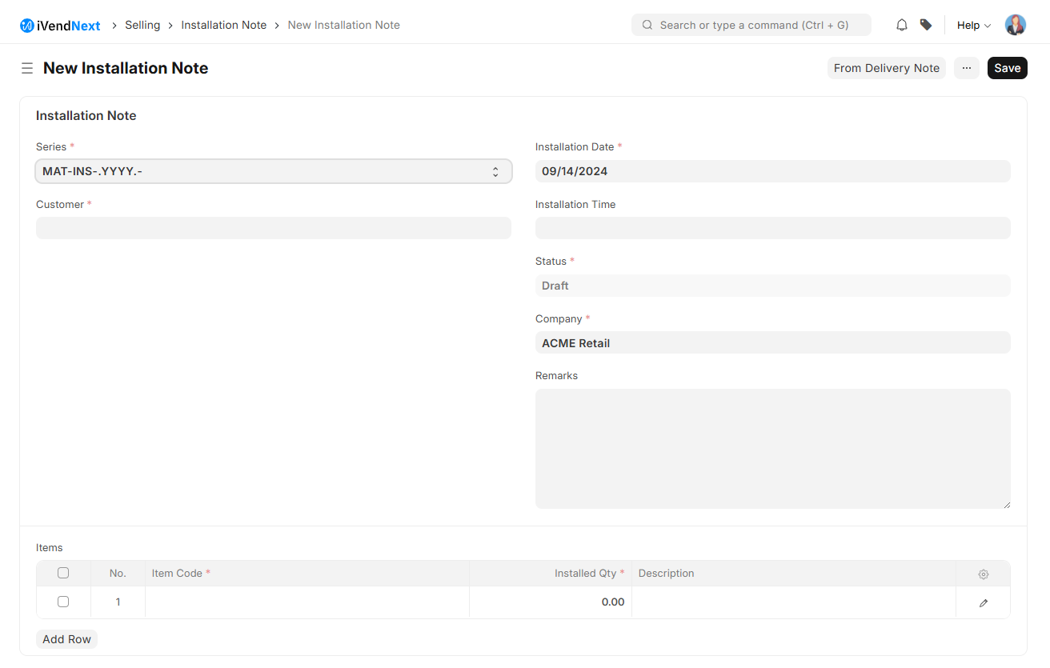Image resolution: width=1050 pixels, height=668 pixels.
Task: Click the From Delivery Note button
Action: tap(886, 68)
